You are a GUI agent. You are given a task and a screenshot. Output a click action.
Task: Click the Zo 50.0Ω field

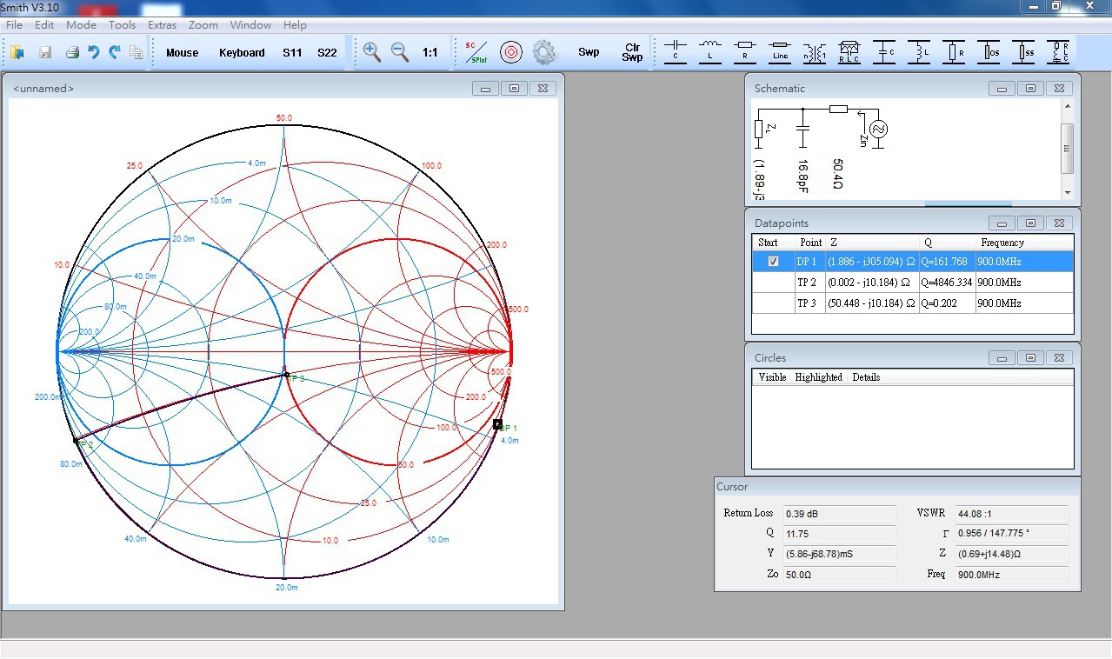[x=839, y=575]
